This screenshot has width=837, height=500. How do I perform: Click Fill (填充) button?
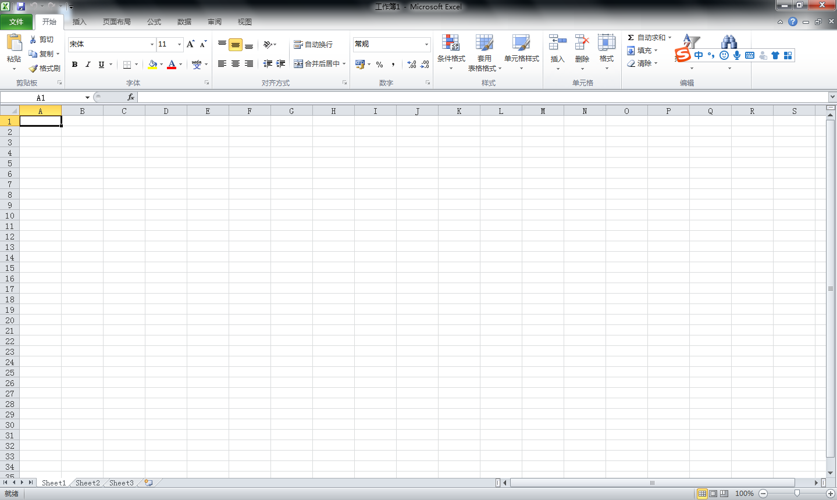tap(642, 51)
